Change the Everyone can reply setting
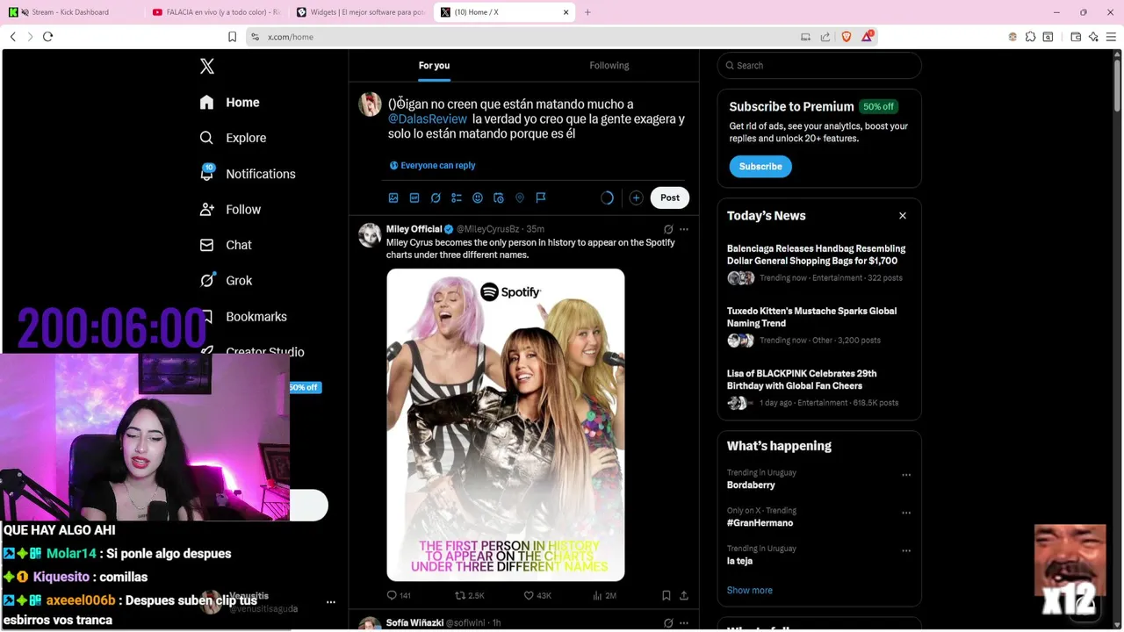The width and height of the screenshot is (1124, 632). pyautogui.click(x=432, y=165)
